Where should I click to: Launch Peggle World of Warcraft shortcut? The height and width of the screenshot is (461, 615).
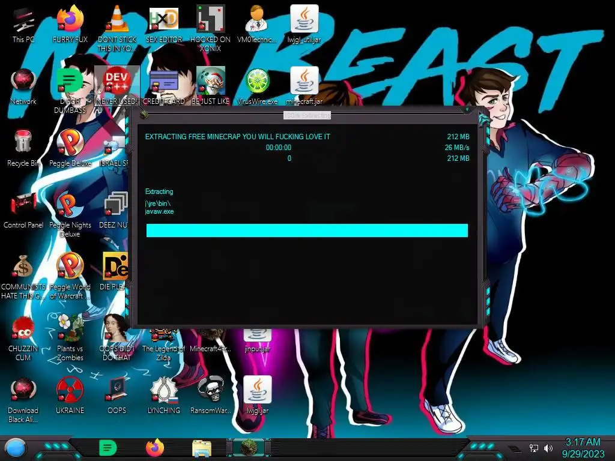click(70, 276)
